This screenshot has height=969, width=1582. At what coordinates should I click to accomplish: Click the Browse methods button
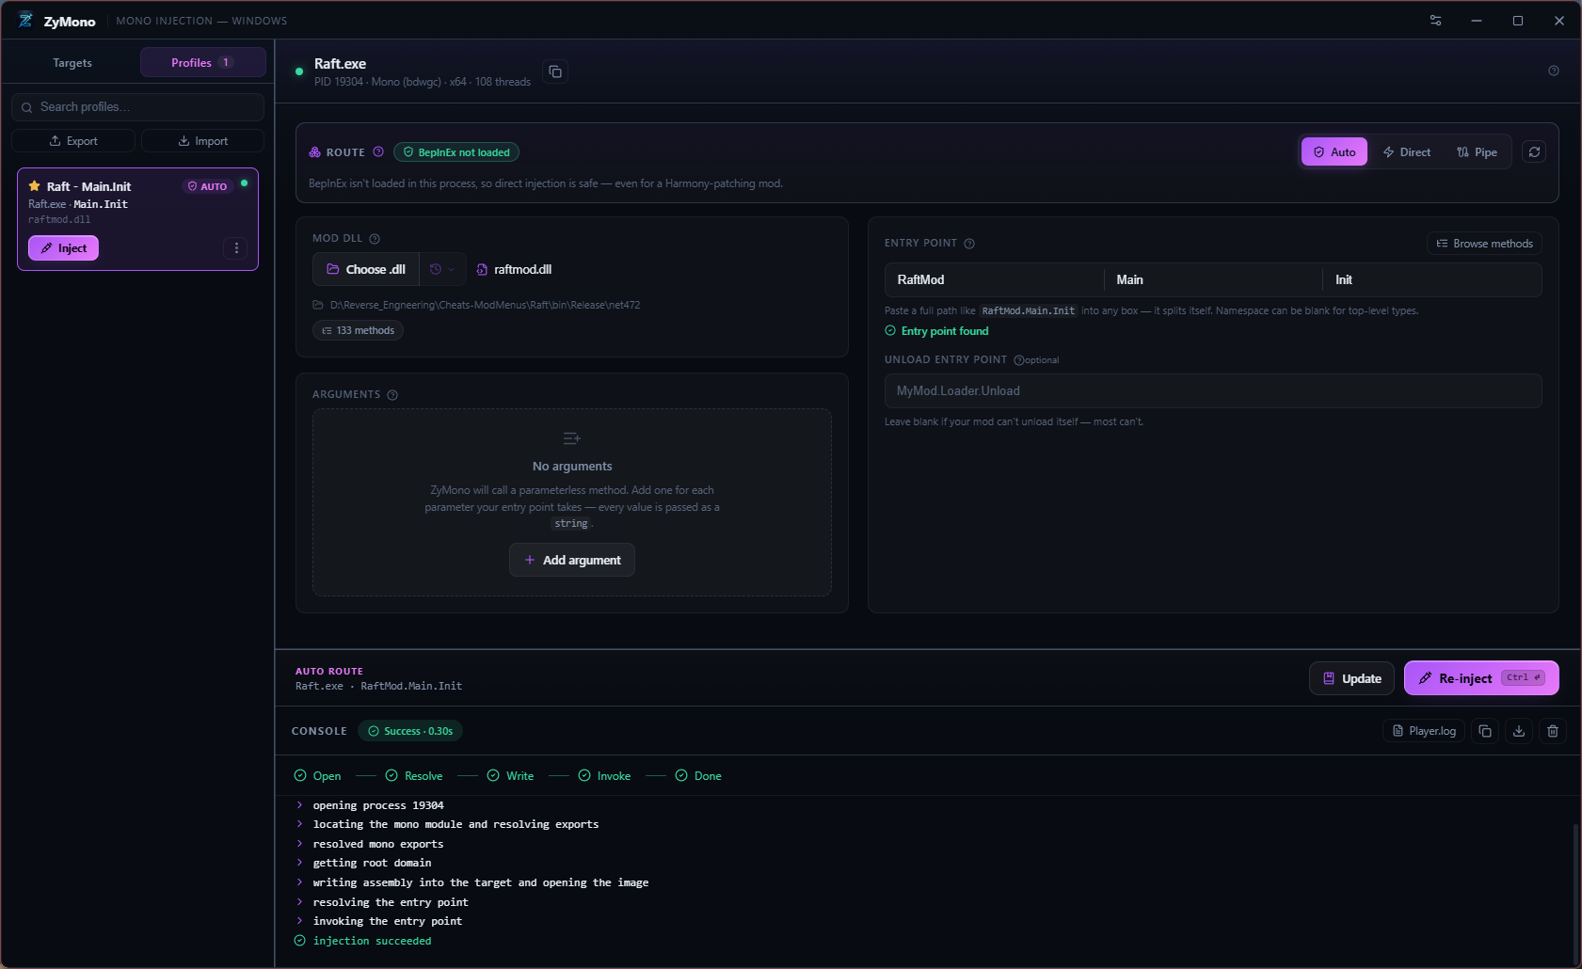point(1484,244)
